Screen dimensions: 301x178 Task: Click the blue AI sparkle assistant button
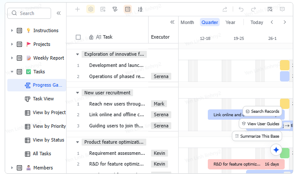(x=276, y=150)
